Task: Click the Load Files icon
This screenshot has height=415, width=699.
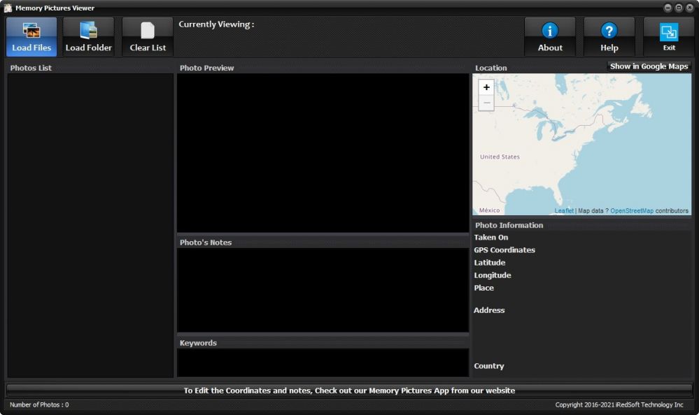Action: tap(31, 37)
